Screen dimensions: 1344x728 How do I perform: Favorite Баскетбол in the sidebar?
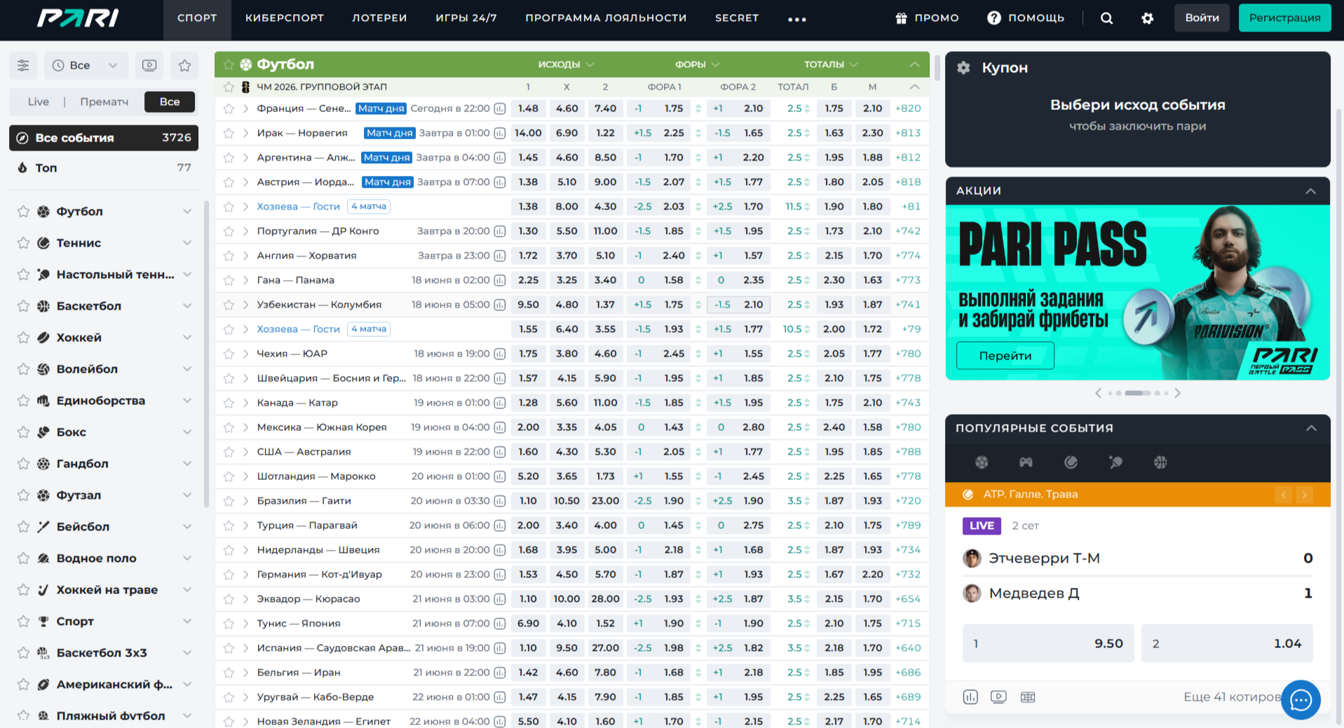pyautogui.click(x=23, y=306)
